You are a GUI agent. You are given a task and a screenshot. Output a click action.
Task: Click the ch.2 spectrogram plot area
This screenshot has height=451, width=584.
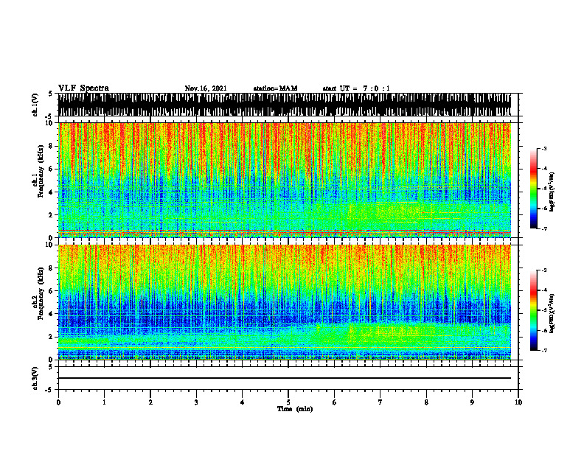click(285, 302)
